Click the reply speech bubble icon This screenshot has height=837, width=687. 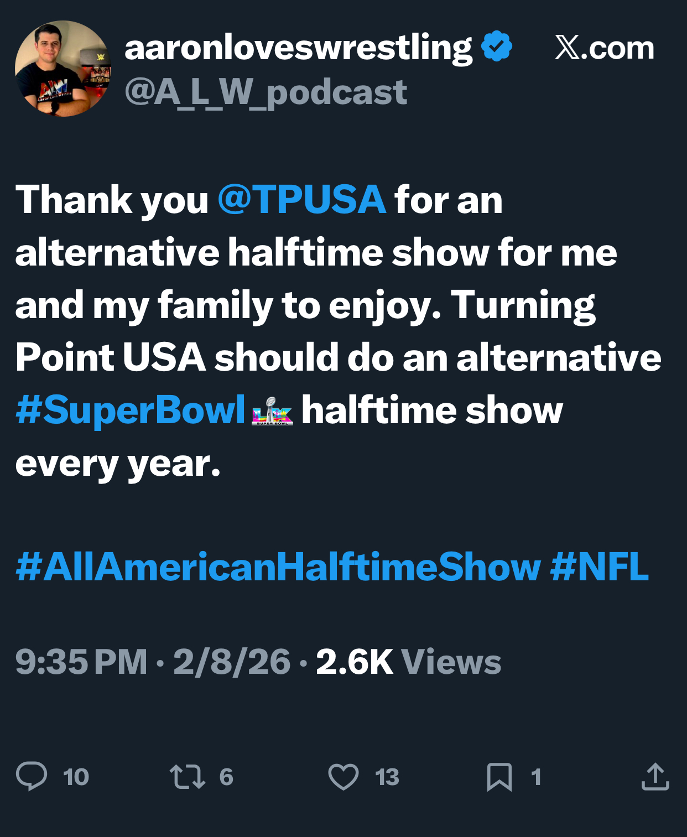click(32, 776)
